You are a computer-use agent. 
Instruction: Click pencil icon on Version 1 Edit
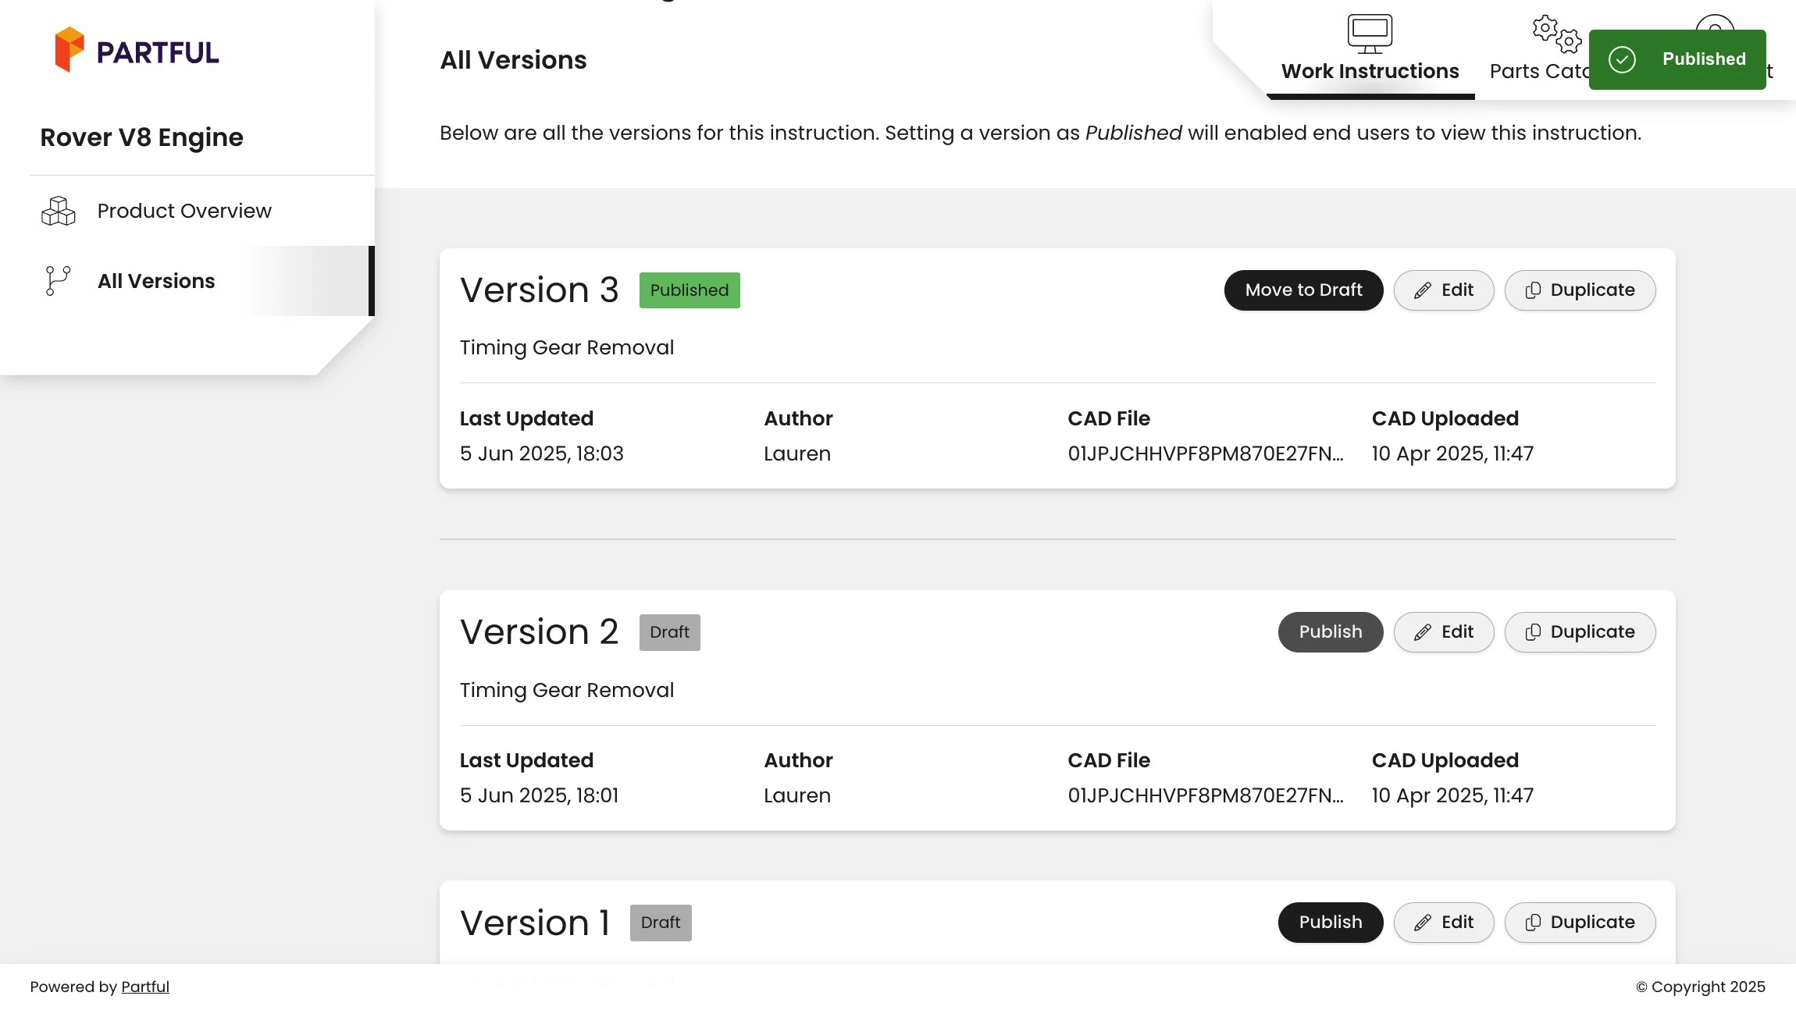coord(1423,923)
